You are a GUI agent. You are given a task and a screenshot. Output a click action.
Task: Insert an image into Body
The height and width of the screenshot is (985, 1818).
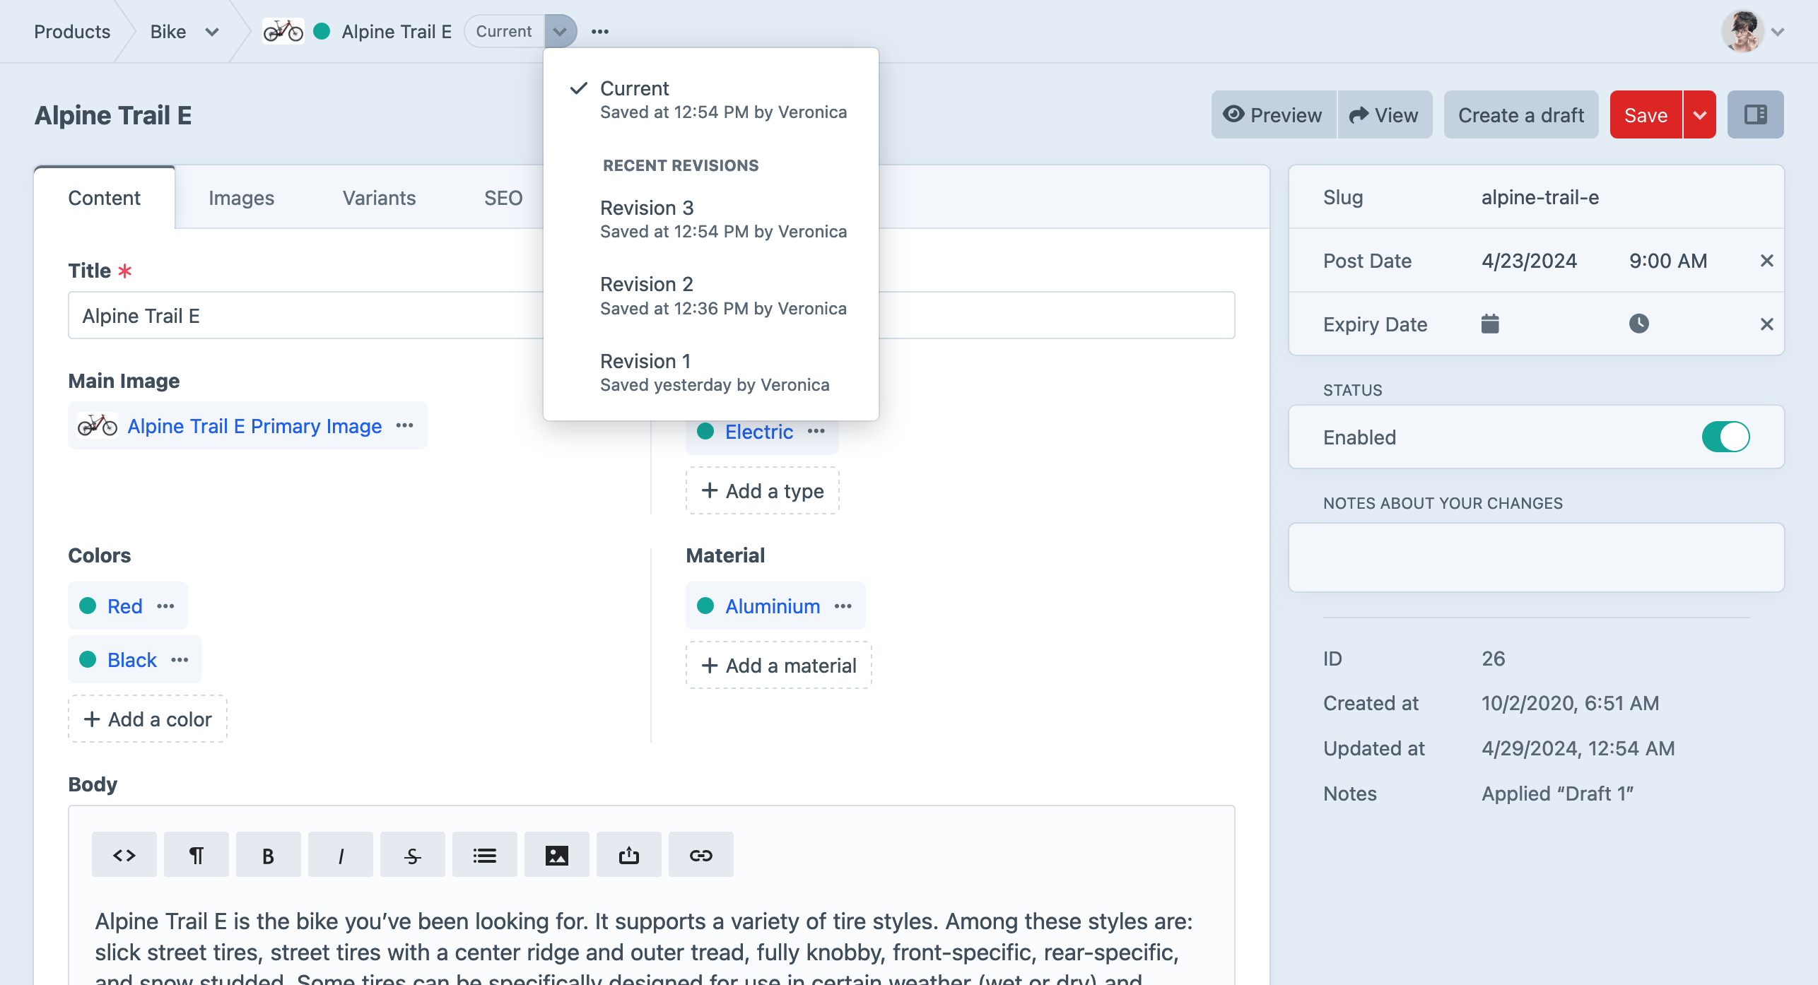tap(557, 855)
